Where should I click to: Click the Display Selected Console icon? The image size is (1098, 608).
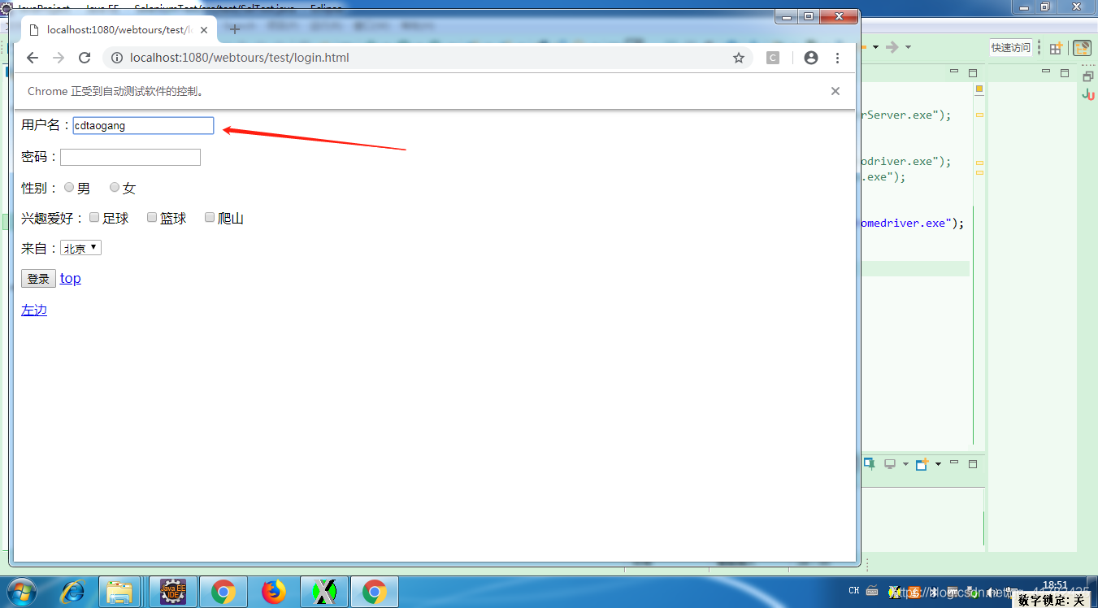(890, 464)
